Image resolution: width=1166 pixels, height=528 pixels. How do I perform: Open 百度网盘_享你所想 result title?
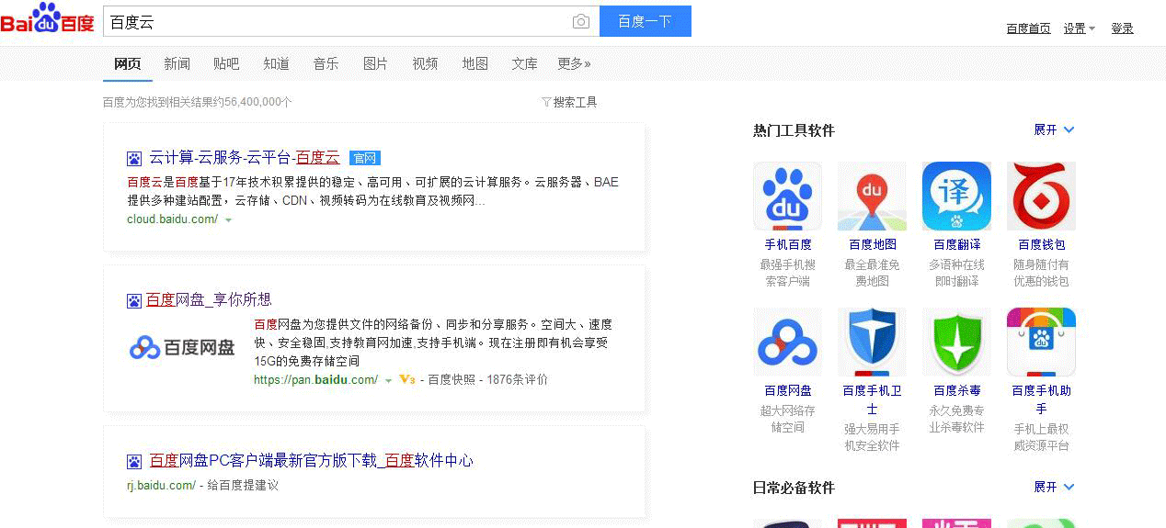[209, 300]
